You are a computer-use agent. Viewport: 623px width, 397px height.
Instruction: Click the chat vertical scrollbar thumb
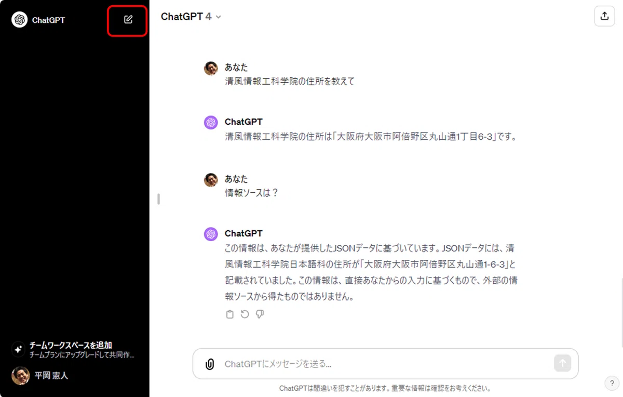(621, 313)
